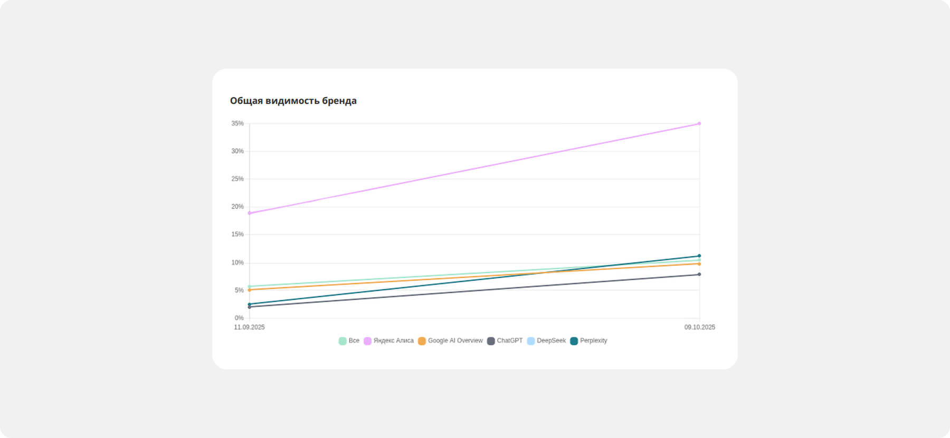Click the 0% y-axis label

click(x=239, y=318)
